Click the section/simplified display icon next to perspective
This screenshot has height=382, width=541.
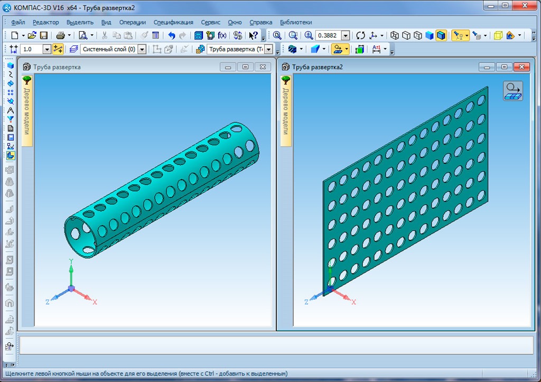click(510, 35)
